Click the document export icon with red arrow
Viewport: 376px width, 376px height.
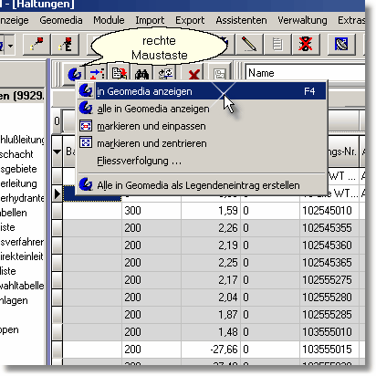coord(120,74)
